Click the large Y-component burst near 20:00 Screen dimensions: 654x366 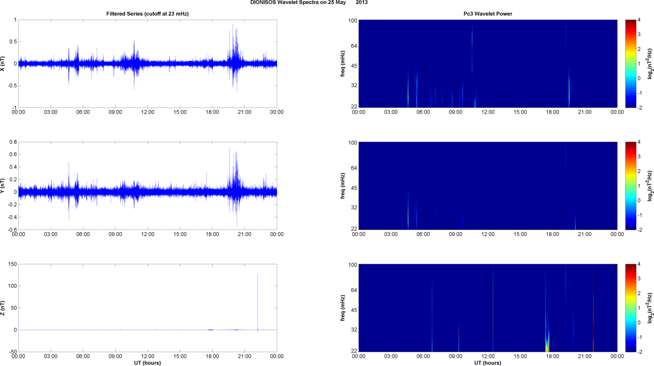(235, 186)
